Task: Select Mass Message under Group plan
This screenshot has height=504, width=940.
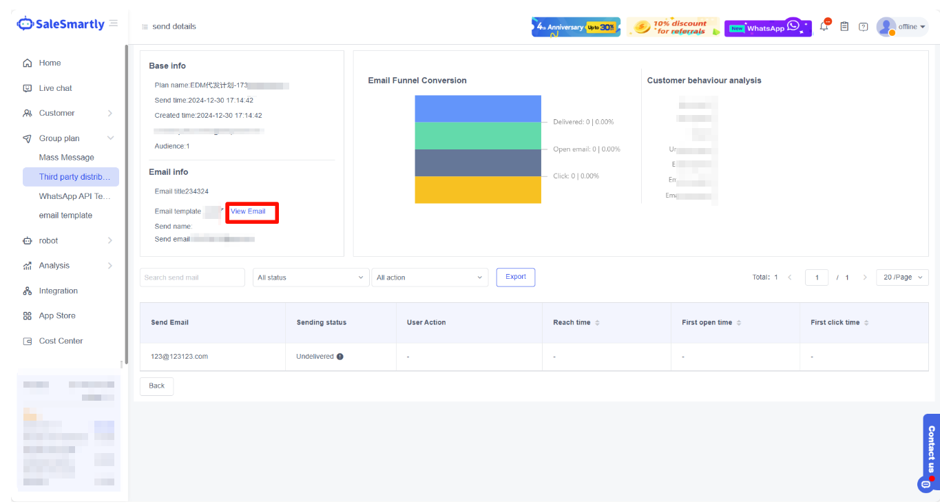Action: coord(66,158)
